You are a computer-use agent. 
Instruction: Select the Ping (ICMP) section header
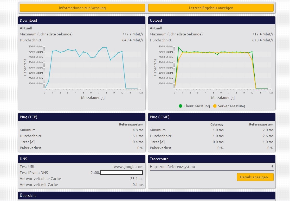click(211, 117)
